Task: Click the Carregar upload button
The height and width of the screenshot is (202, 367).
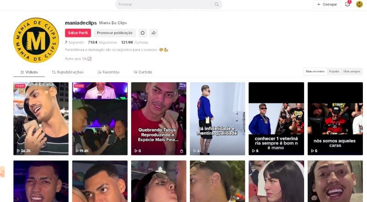Action: pos(327,4)
